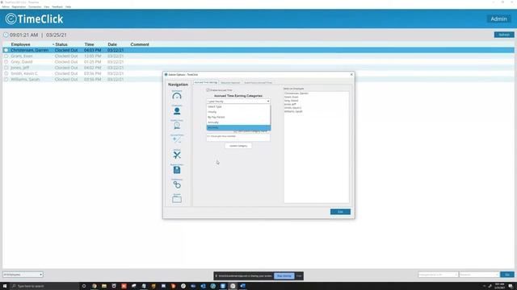
Task: Click the Update Category button
Action: coord(238,146)
